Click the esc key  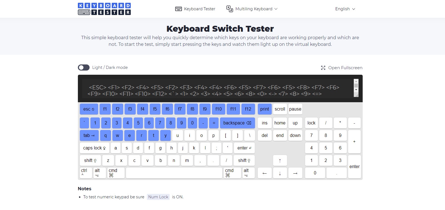tap(89, 109)
